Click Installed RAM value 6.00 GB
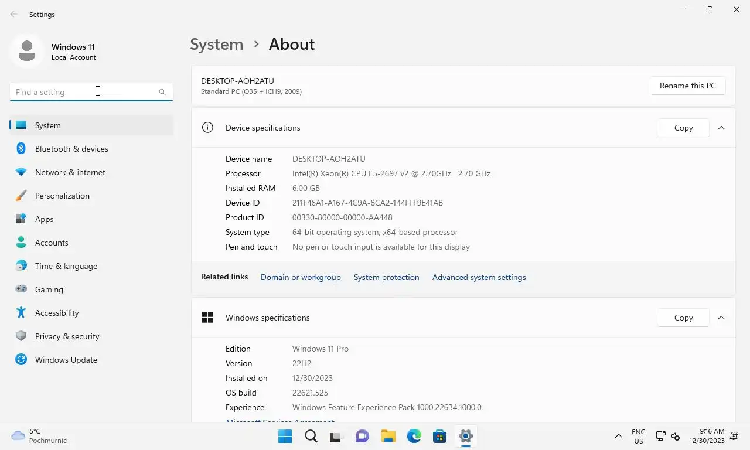This screenshot has height=450, width=750. 306,188
